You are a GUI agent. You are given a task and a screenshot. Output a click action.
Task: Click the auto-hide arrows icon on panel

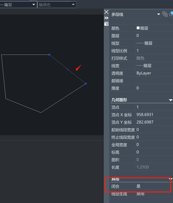106,18
